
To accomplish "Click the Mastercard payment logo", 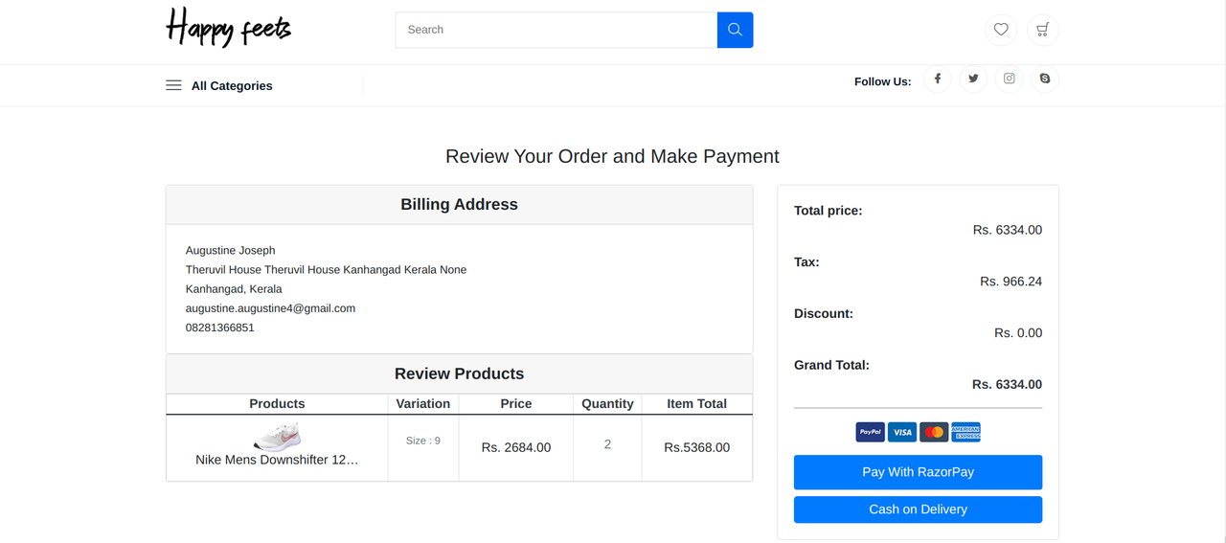I will [x=934, y=432].
